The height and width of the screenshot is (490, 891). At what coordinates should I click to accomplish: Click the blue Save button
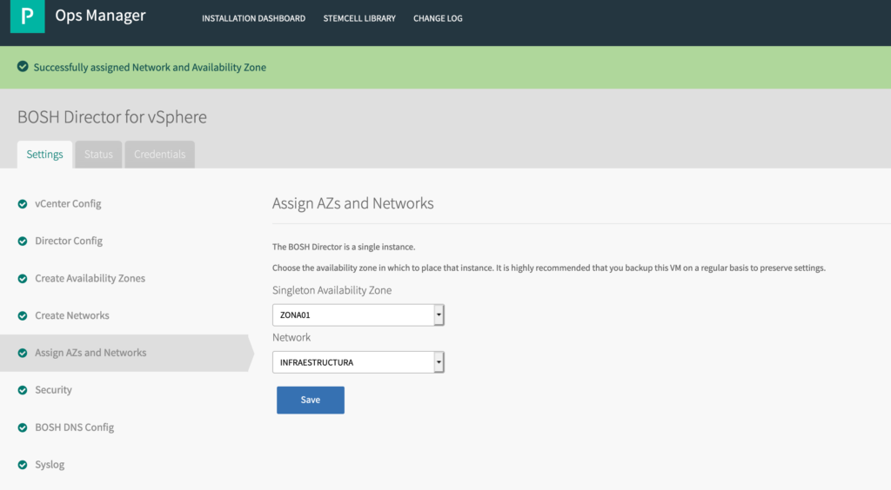click(311, 400)
